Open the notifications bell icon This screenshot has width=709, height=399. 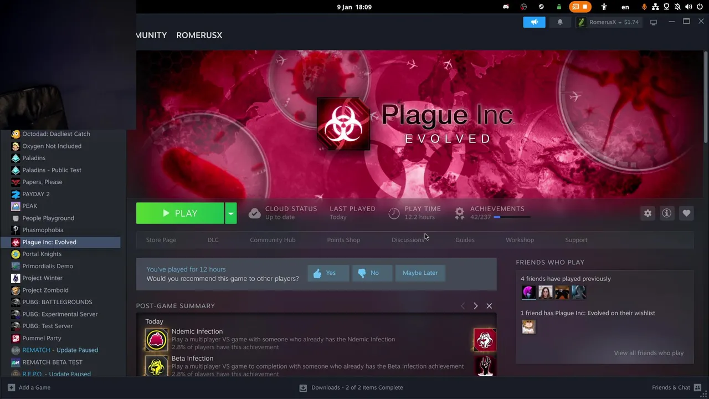[560, 22]
